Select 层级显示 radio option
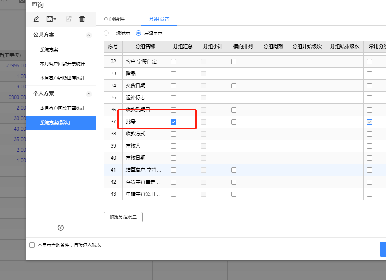The image size is (386, 280). [139, 33]
